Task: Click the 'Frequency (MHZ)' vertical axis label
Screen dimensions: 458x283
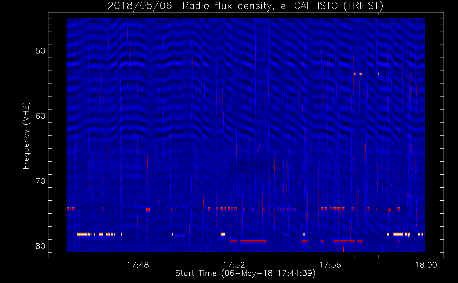Action: [x=26, y=136]
